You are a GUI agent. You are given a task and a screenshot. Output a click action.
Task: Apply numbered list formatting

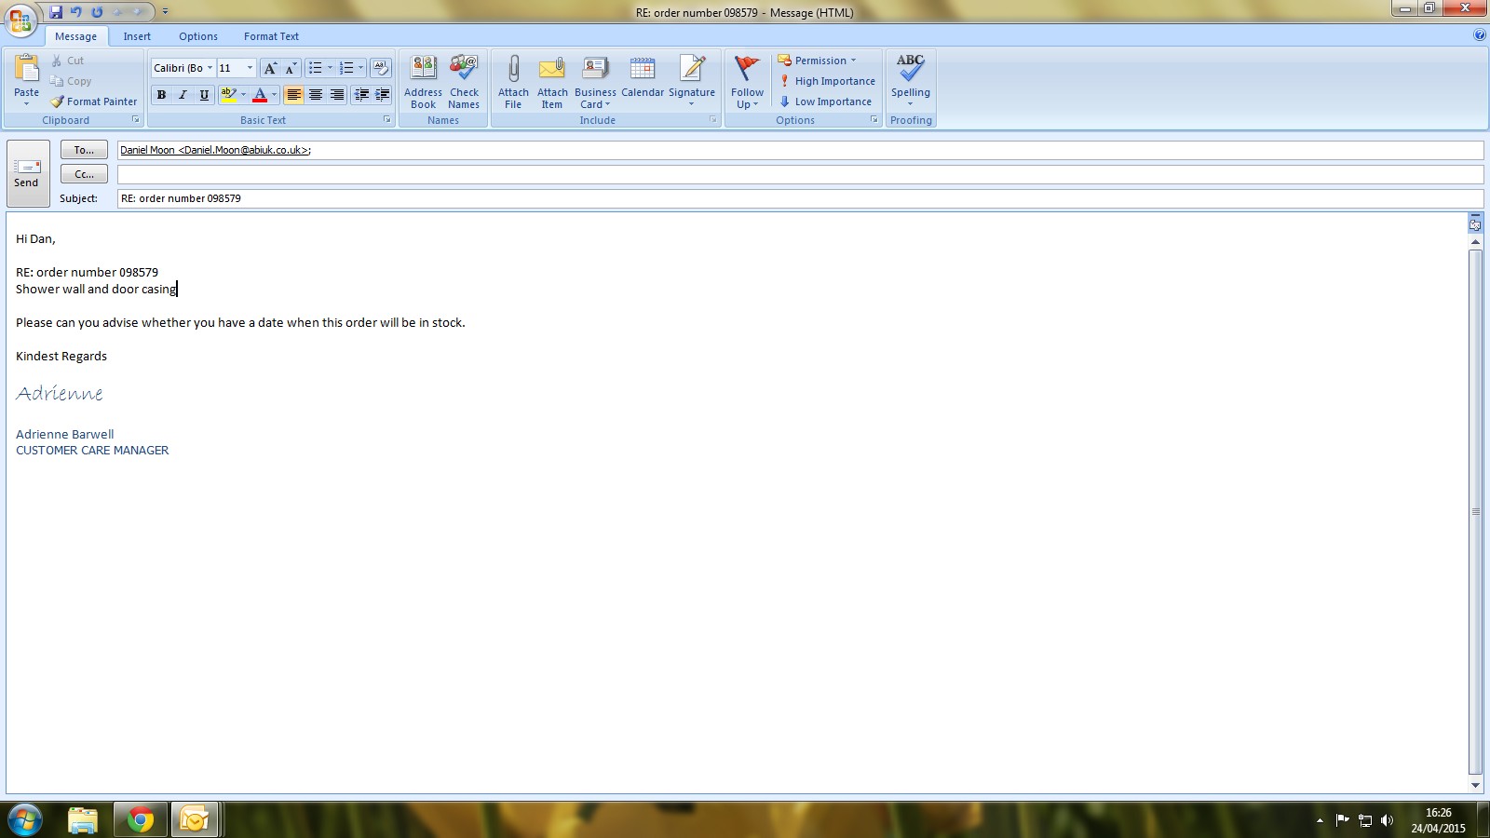[346, 68]
